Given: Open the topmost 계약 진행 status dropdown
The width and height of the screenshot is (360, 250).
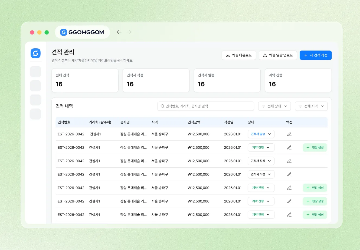Looking at the screenshot, I should [261, 148].
